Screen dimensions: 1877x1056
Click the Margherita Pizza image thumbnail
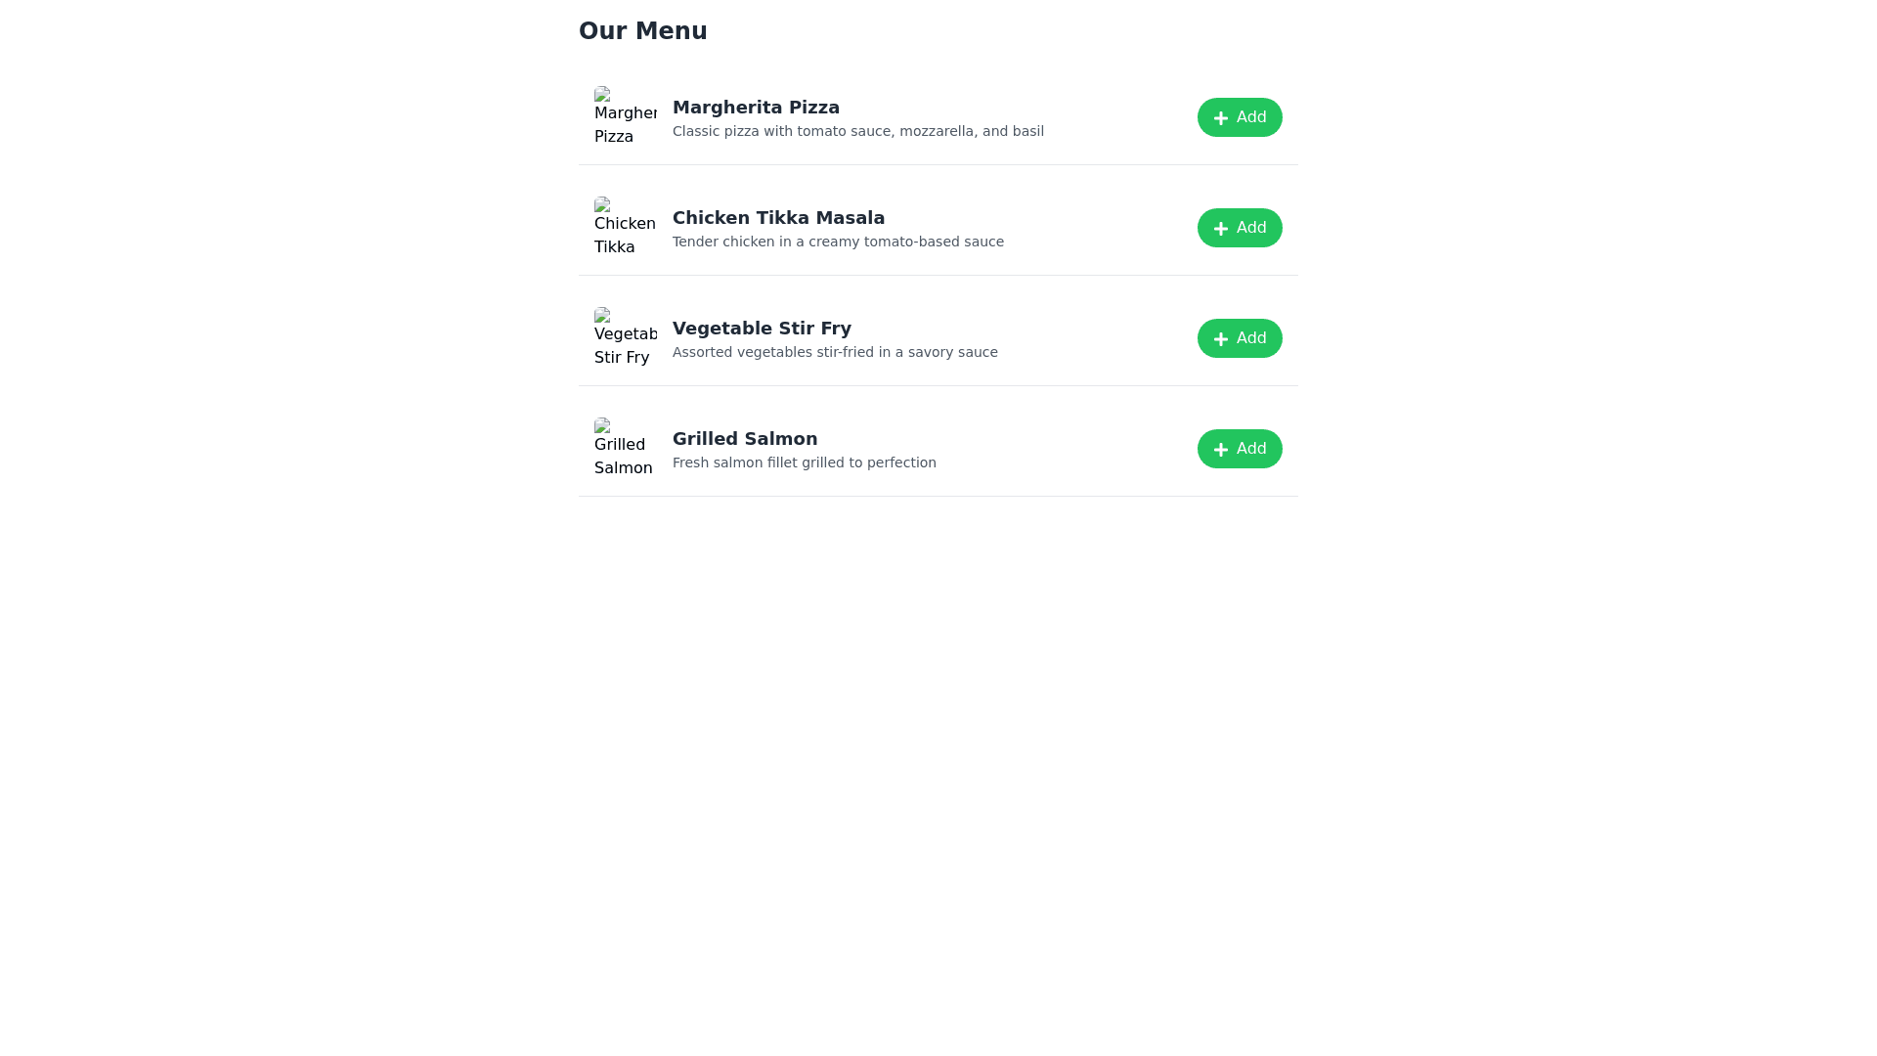[x=625, y=117]
